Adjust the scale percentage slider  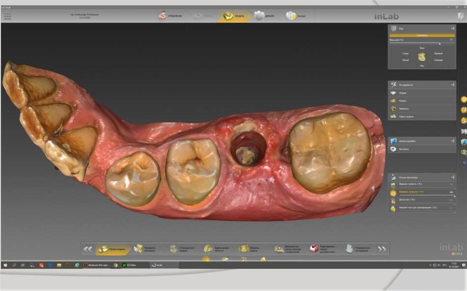click(440, 44)
